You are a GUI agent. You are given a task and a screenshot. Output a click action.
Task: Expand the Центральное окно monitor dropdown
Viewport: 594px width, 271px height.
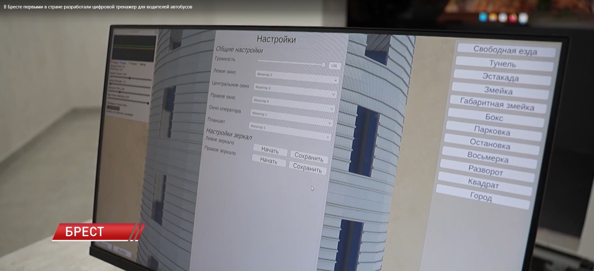(295, 91)
